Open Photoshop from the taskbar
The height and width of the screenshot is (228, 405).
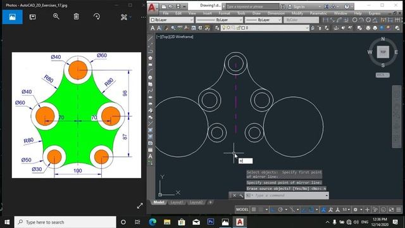pos(211,222)
